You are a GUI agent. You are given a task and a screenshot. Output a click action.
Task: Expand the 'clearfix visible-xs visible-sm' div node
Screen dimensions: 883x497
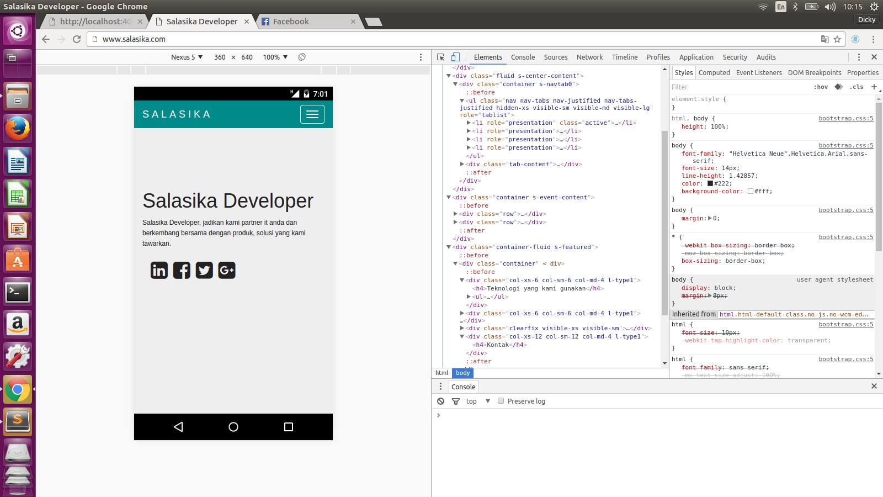click(x=462, y=328)
